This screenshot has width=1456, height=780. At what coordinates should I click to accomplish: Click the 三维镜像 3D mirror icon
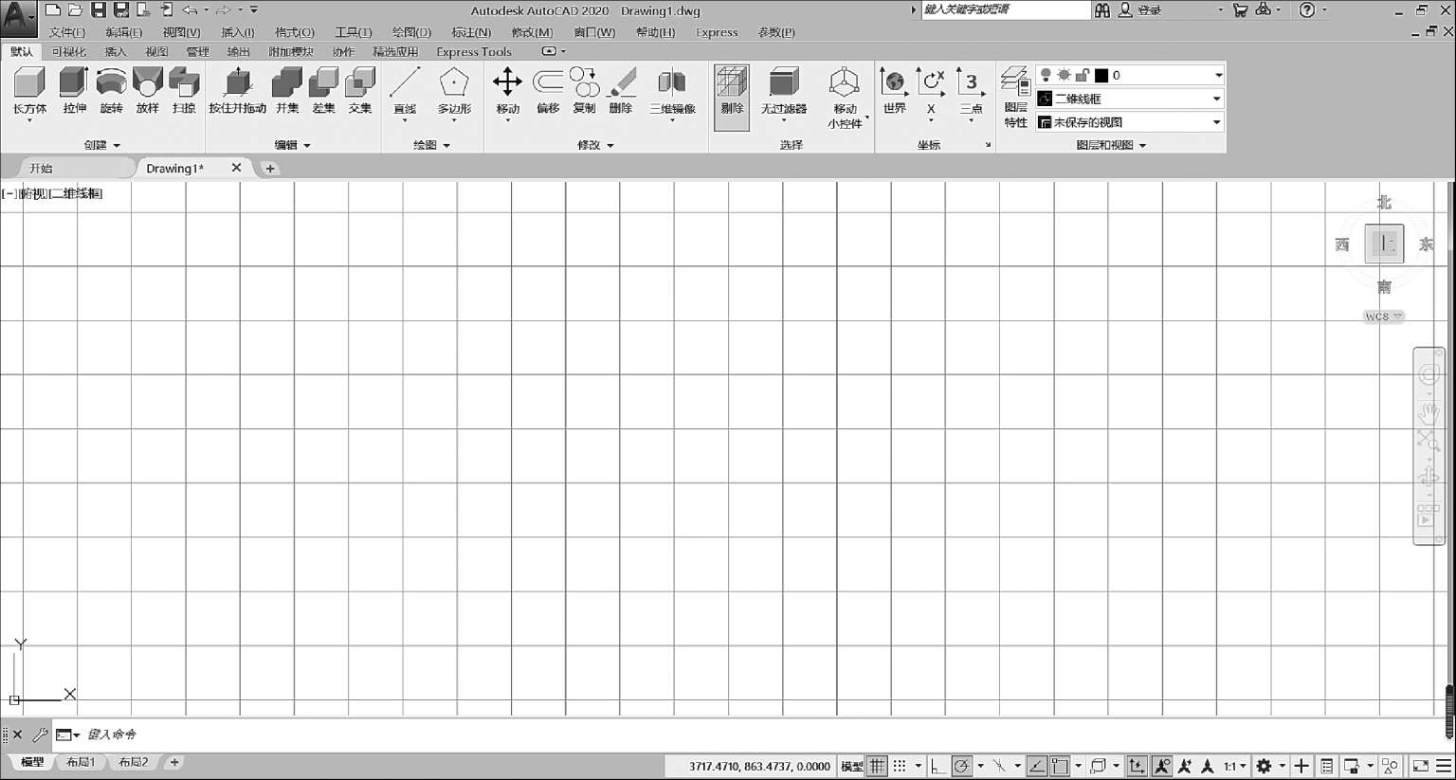pyautogui.click(x=672, y=91)
